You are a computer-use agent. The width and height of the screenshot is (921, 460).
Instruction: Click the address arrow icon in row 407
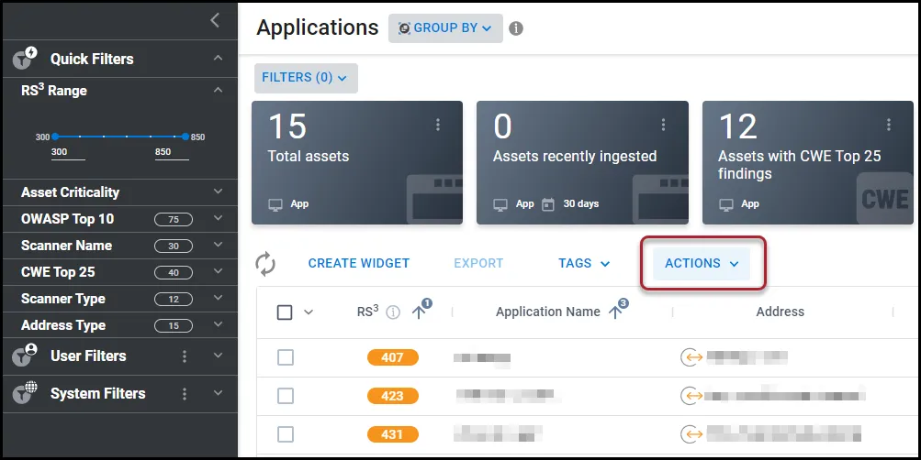pyautogui.click(x=691, y=356)
